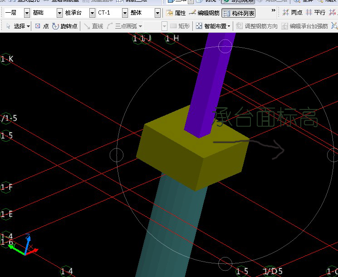The width and height of the screenshot is (338, 277).
Task: Select the 矩形 rectangle drawing tool
Action: [x=180, y=26]
